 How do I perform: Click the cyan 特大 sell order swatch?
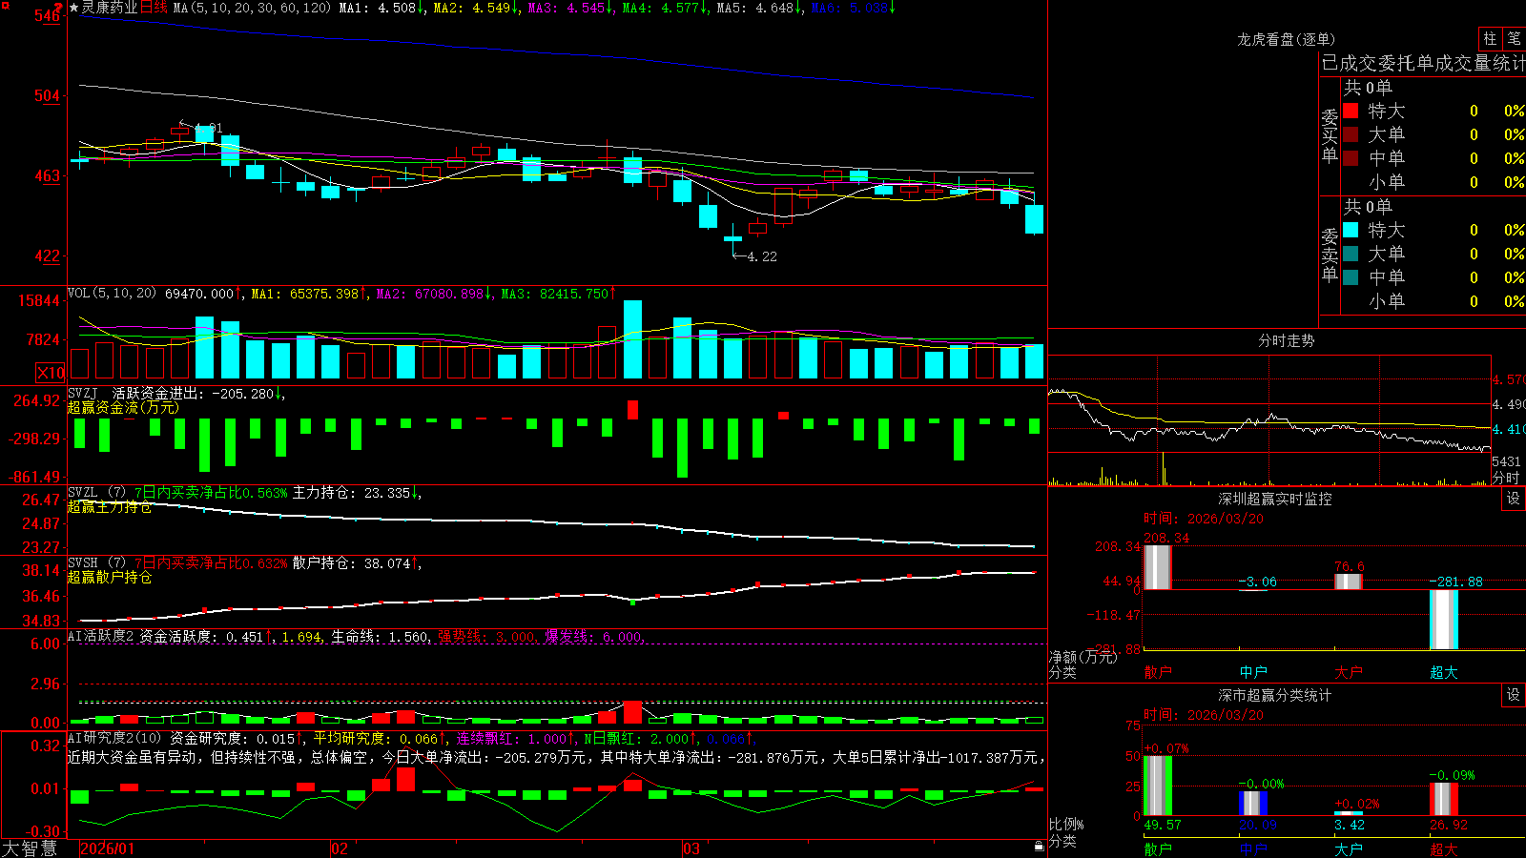(1351, 230)
